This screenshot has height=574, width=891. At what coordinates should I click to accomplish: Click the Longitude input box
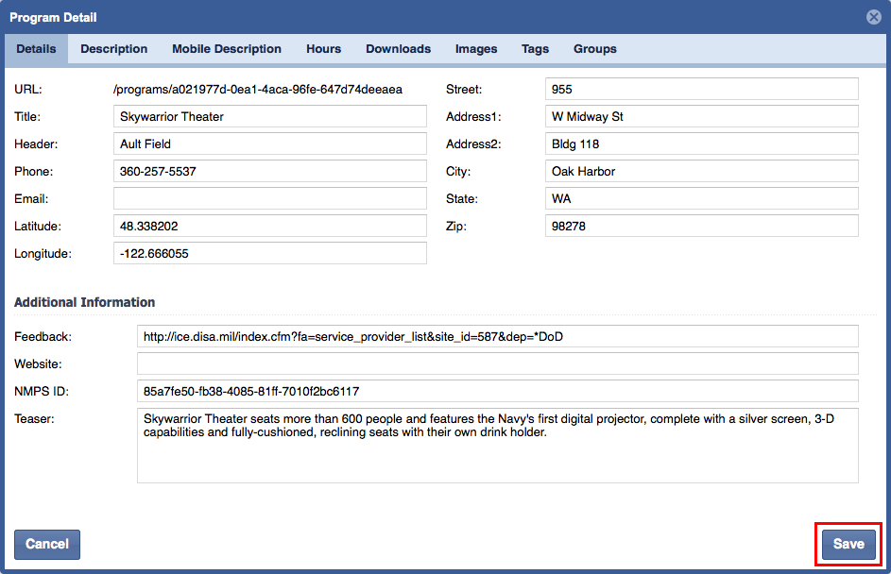tap(269, 254)
